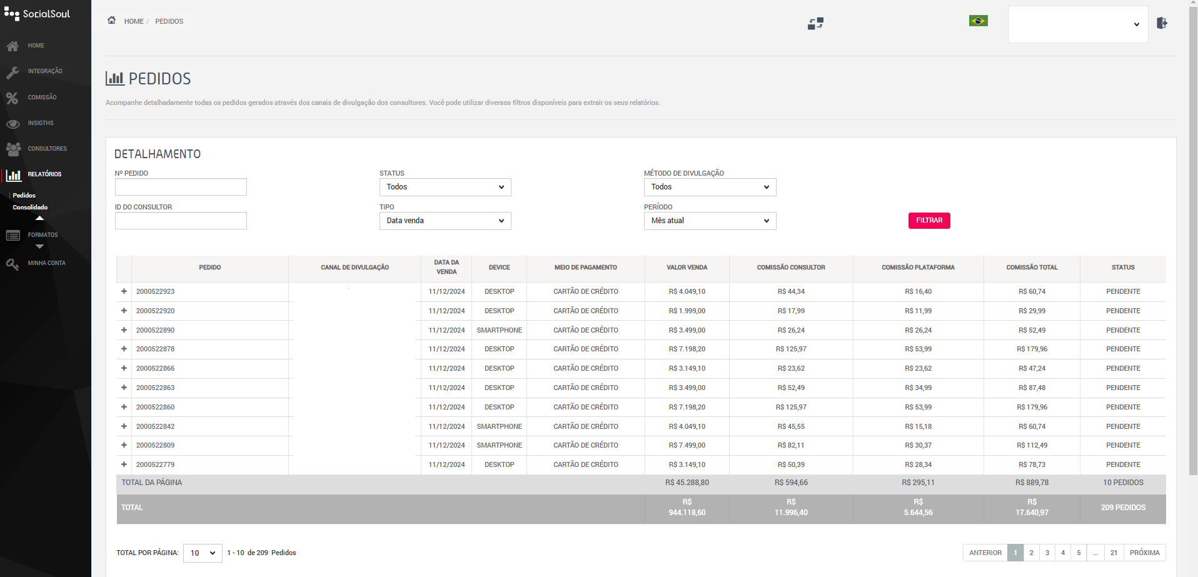Open Minha Conta in the sidebar
The height and width of the screenshot is (577, 1198).
pos(47,263)
